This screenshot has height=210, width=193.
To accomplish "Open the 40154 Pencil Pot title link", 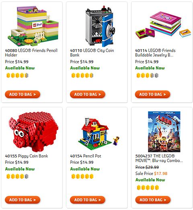I will pos(86,156).
